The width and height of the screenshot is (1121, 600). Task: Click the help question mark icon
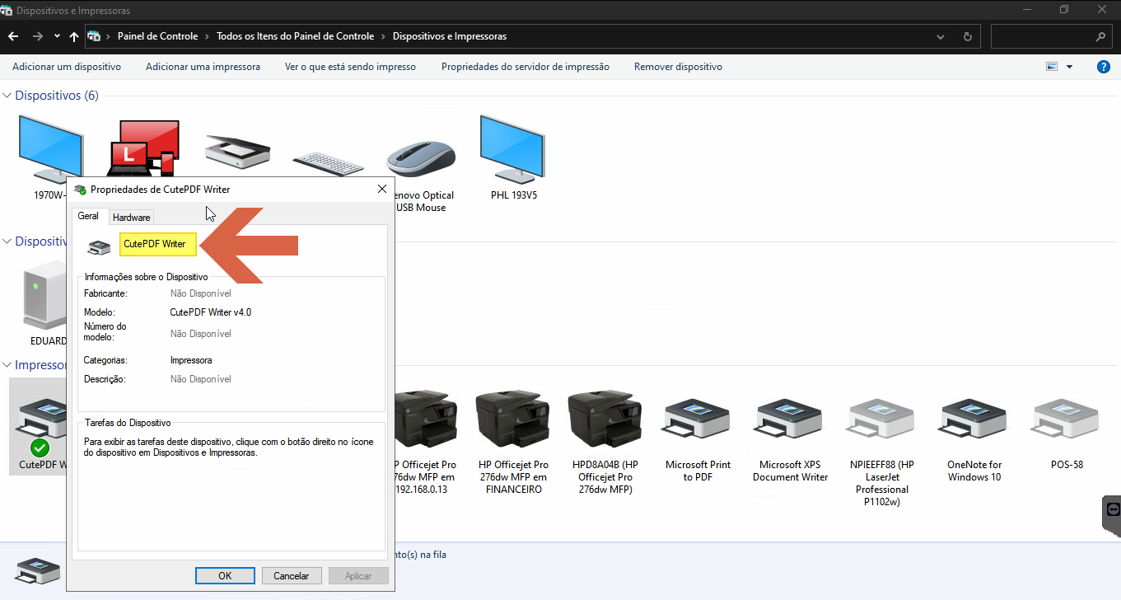tap(1104, 67)
